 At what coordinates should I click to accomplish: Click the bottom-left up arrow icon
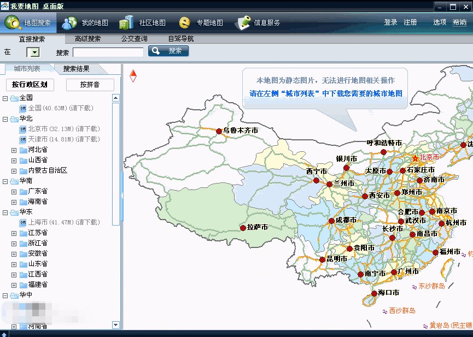point(4,334)
